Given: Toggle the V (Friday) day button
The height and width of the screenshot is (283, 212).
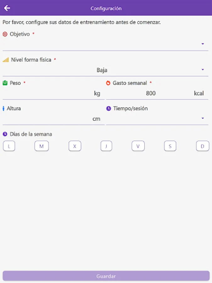Looking at the screenshot, I should tap(138, 146).
